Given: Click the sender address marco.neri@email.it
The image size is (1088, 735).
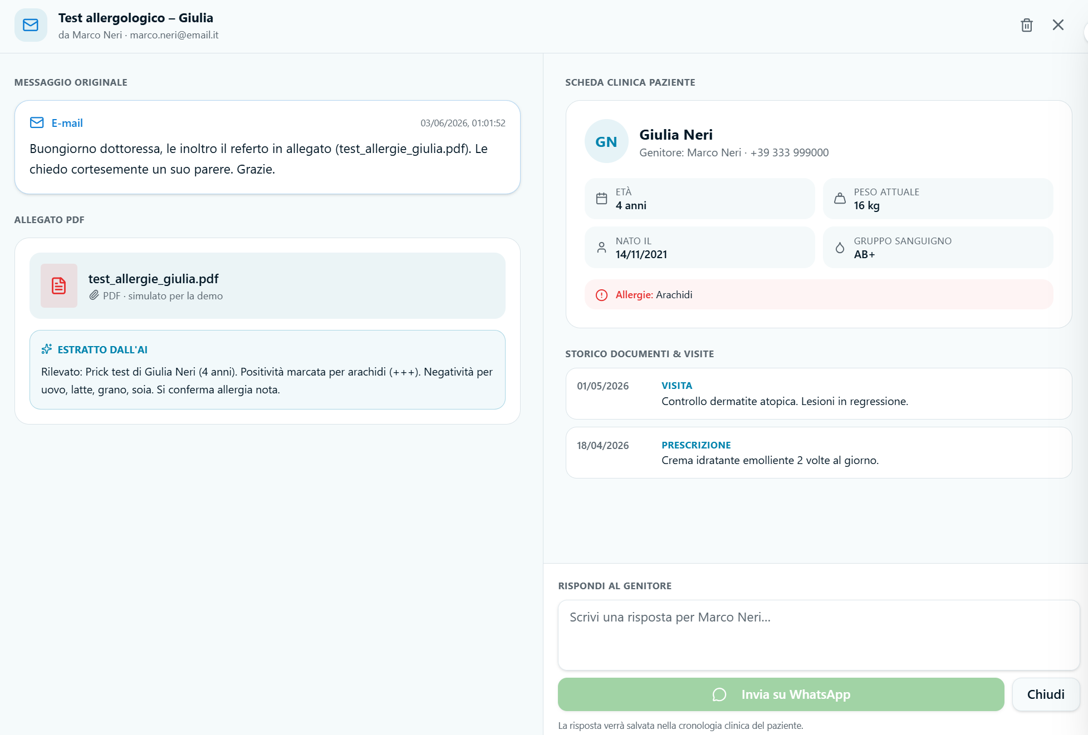Looking at the screenshot, I should click(174, 34).
